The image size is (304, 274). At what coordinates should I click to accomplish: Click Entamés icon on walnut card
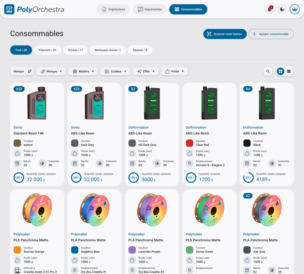(42, 163)
